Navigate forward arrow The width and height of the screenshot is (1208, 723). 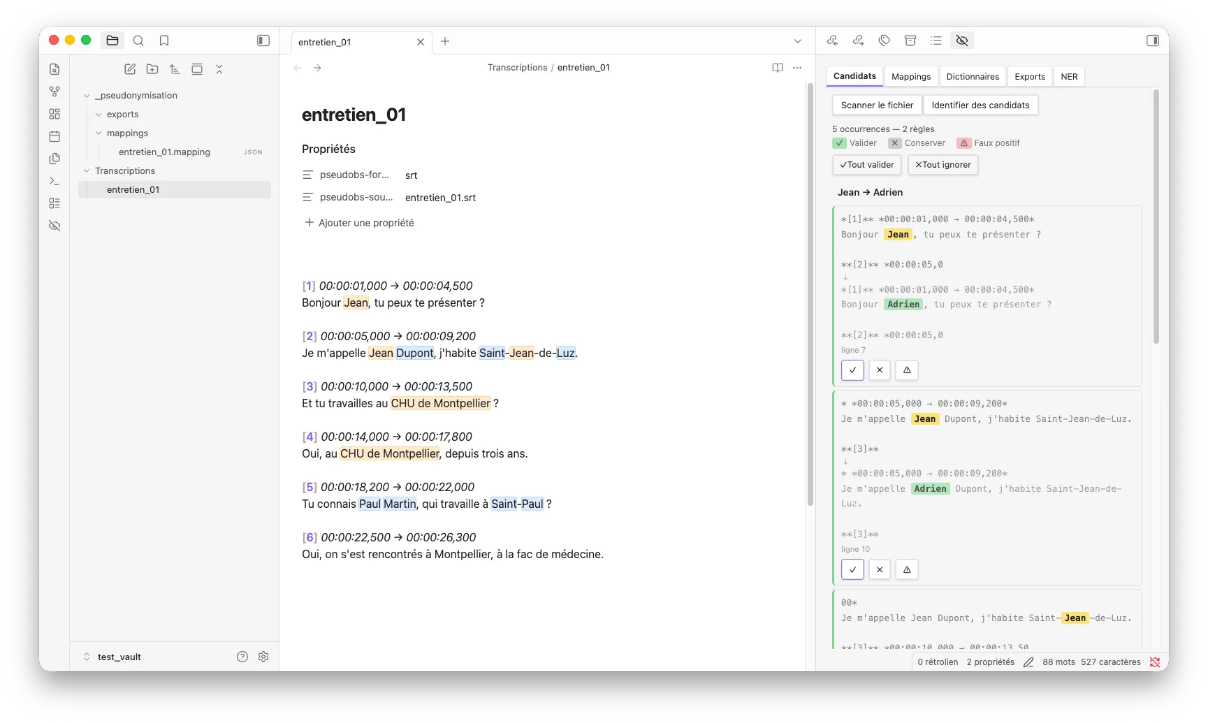[x=317, y=68]
